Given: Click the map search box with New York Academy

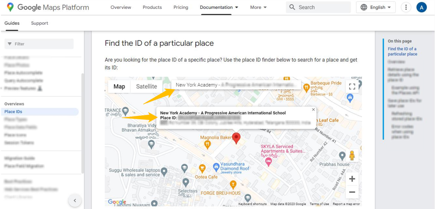Looking at the screenshot, I should [x=236, y=85].
